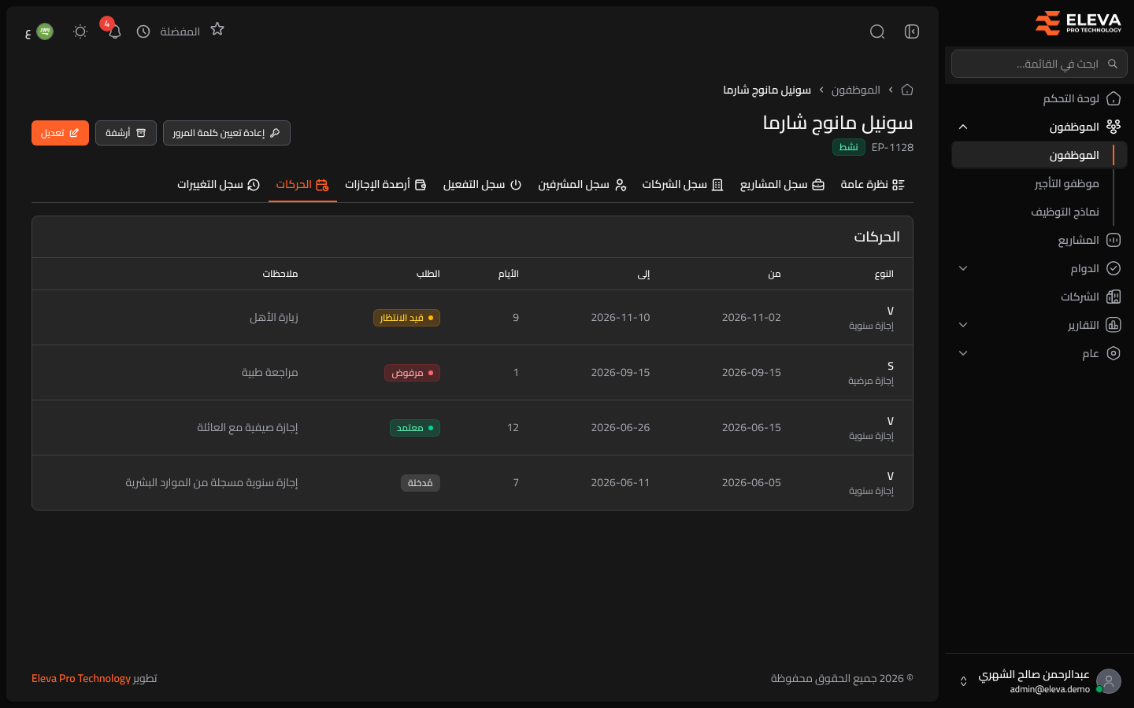Open notifications bell with 4 badge
The image size is (1134, 708).
114,31
